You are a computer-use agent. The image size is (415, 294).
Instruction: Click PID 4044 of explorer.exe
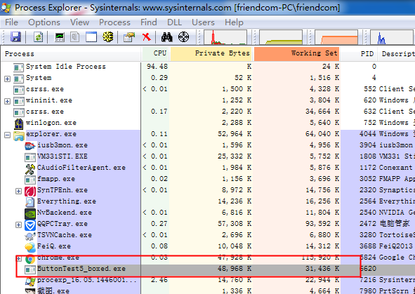coord(367,134)
